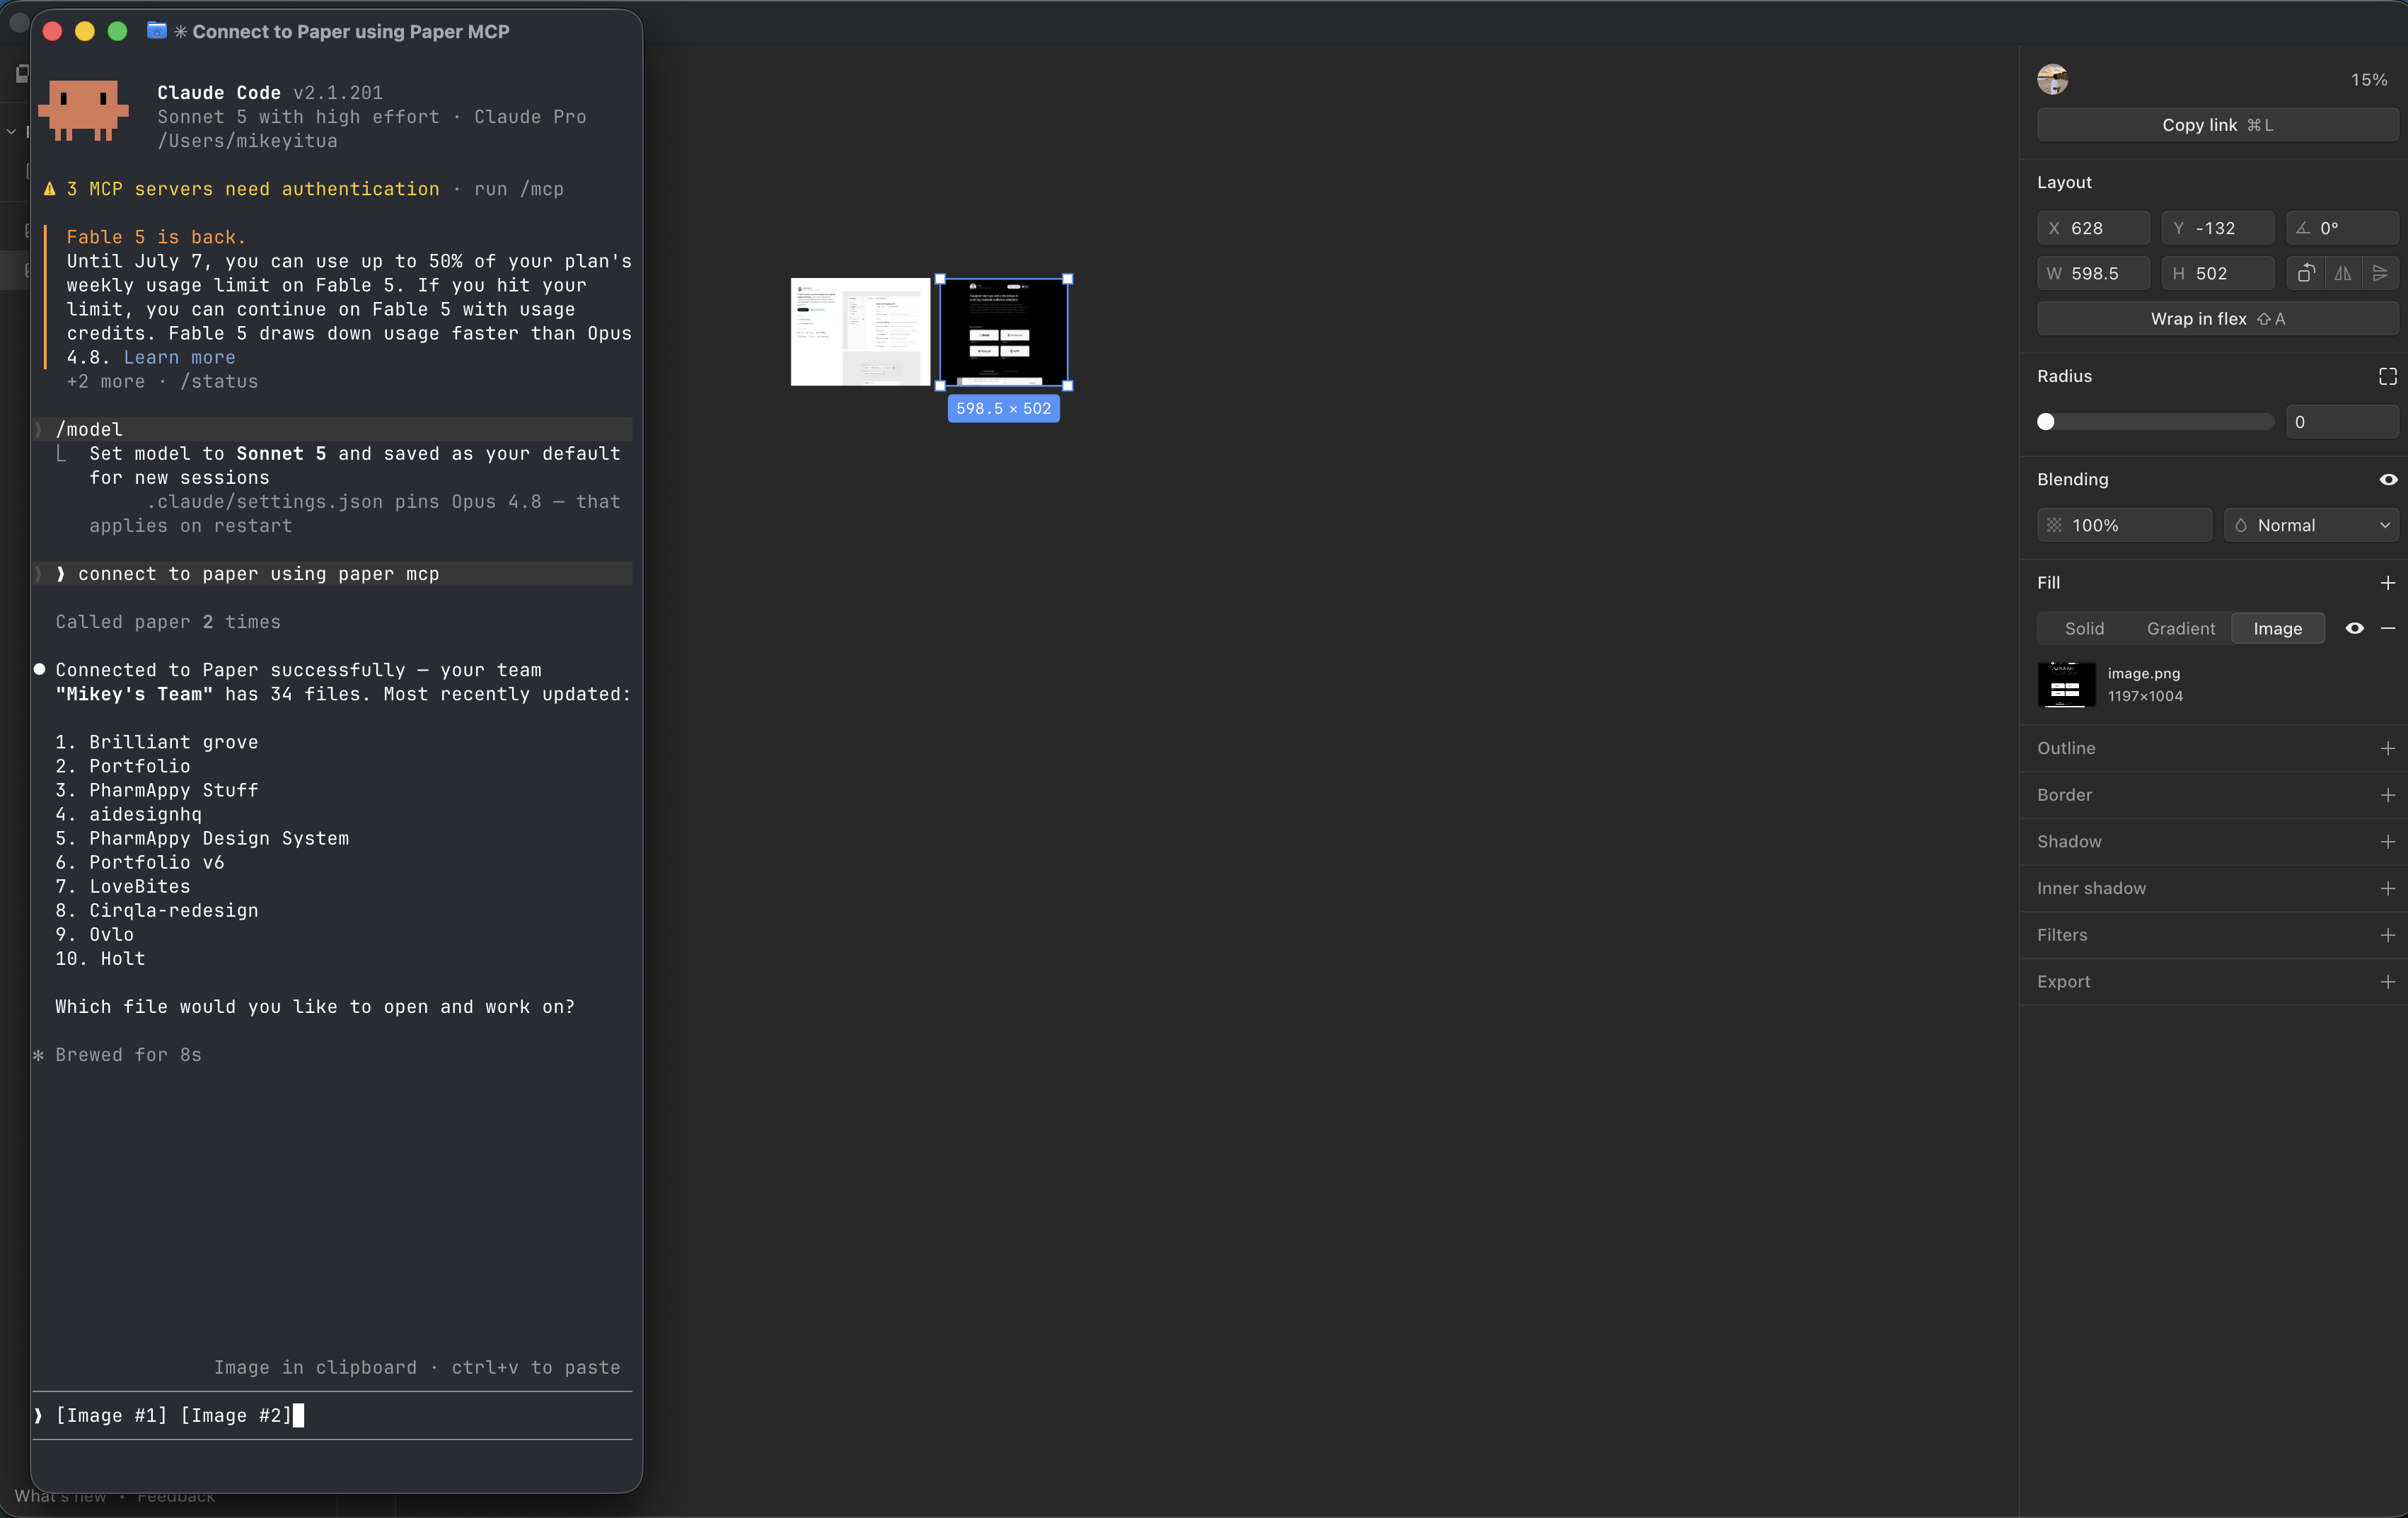The image size is (2408, 1518).
Task: Click the top-right selection handle of image
Action: [1068, 279]
